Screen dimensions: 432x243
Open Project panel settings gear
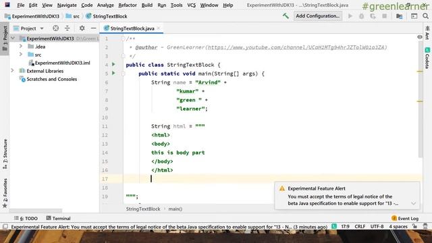pyautogui.click(x=82, y=28)
